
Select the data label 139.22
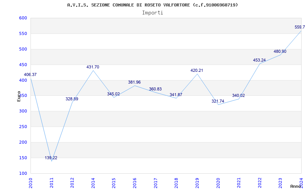coord(51,158)
